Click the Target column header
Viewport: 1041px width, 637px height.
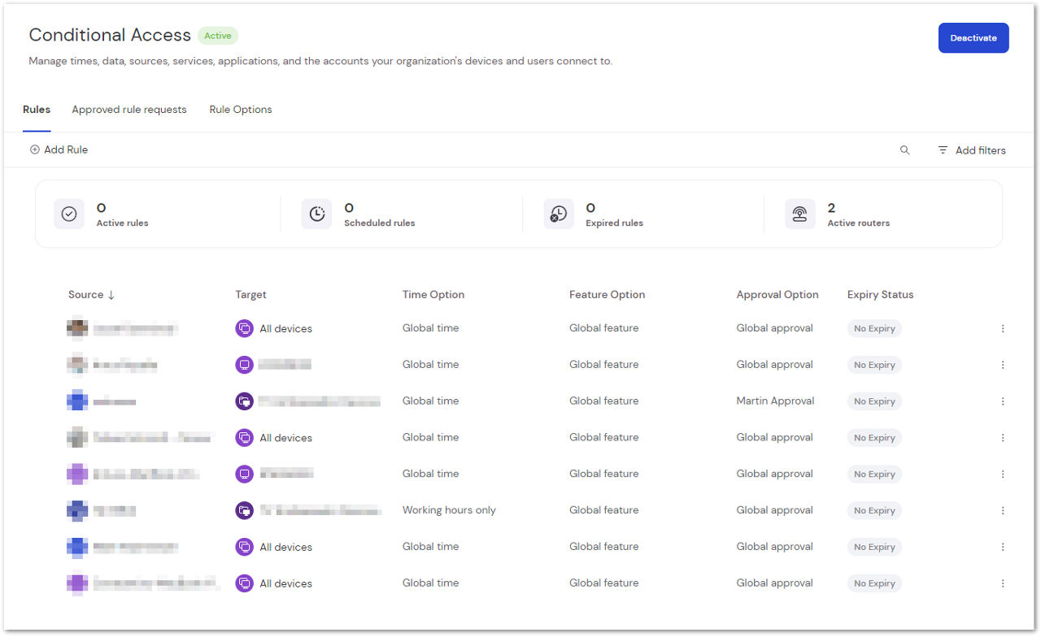coord(251,295)
